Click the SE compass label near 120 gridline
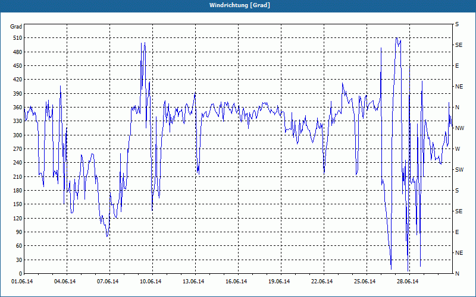The width and height of the screenshot is (476, 297). pos(459,211)
